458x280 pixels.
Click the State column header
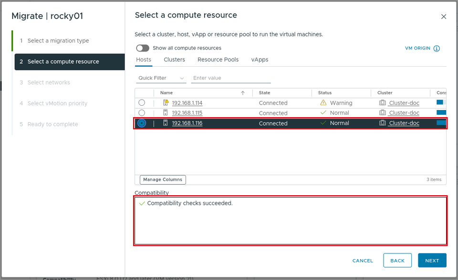(264, 93)
